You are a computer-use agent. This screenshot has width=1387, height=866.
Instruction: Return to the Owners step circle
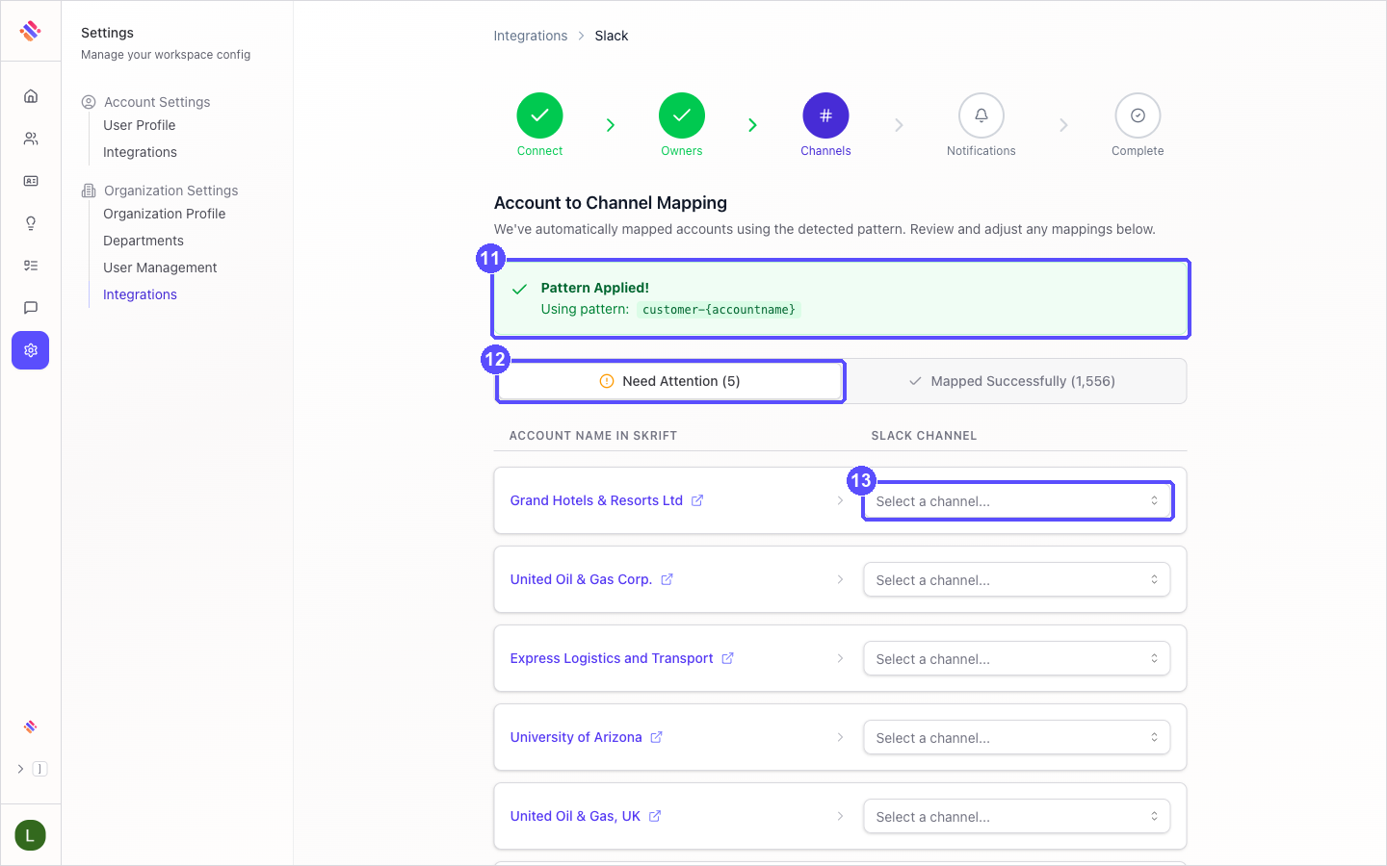click(x=682, y=115)
